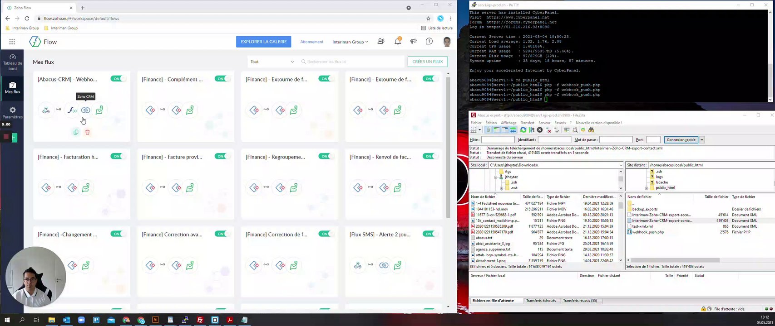Open the Interiman Group organization dropdown
Viewport: 775px width, 326px height.
[350, 42]
